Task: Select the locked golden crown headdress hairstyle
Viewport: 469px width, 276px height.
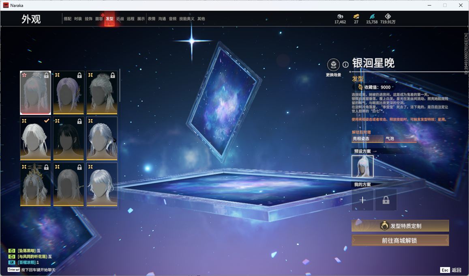Action: 35,184
